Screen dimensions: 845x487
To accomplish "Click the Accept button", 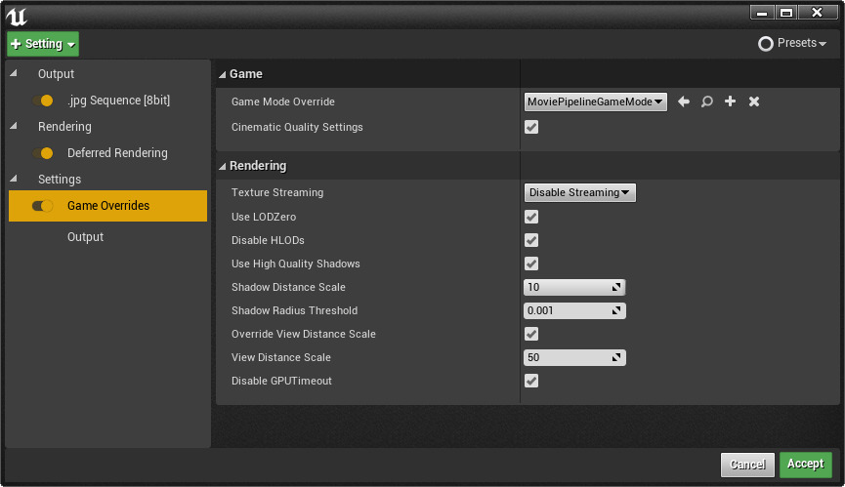I will 805,465.
